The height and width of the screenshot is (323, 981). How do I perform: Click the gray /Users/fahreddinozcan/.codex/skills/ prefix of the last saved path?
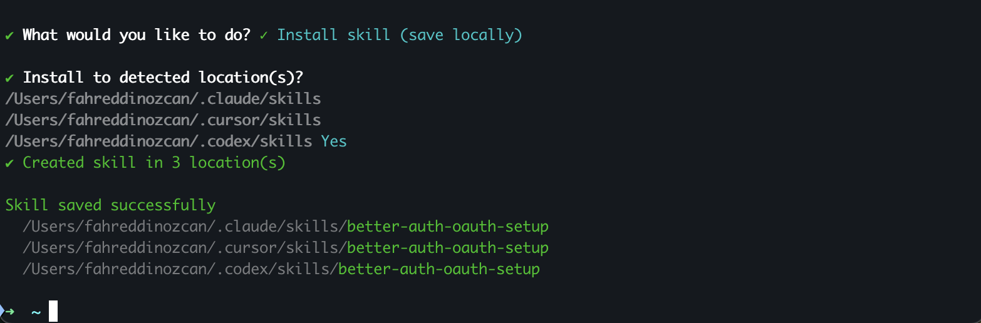pos(180,269)
